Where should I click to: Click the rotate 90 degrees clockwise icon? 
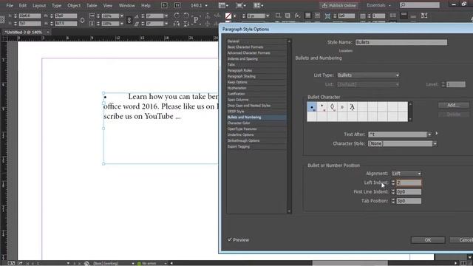click(177, 16)
